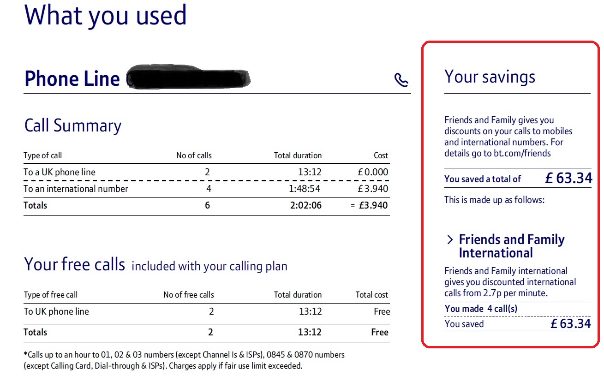
Task: Expand the Friends and Family International chevron
Action: [450, 240]
